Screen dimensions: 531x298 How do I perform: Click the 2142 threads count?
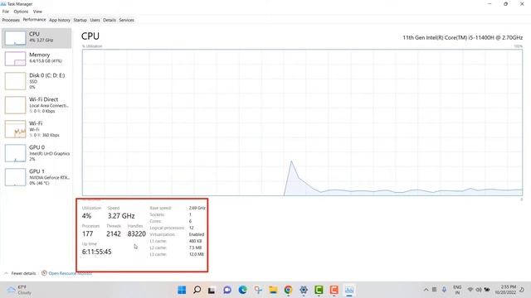click(114, 233)
